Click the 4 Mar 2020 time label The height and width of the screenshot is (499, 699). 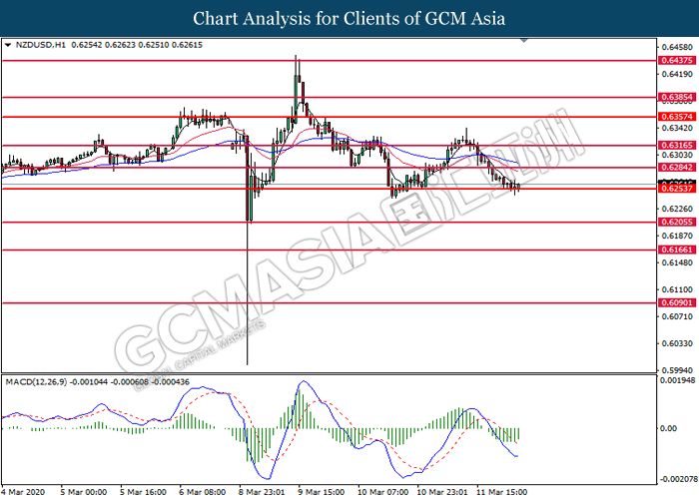[x=25, y=491]
